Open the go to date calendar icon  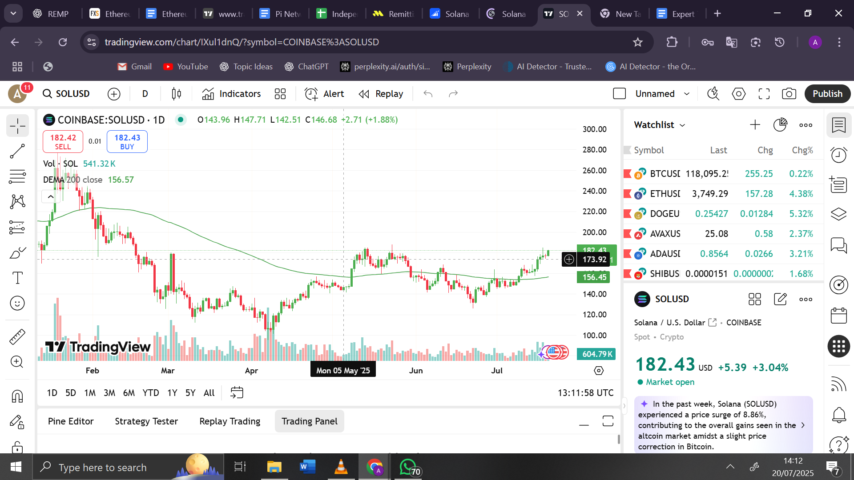[x=237, y=392]
